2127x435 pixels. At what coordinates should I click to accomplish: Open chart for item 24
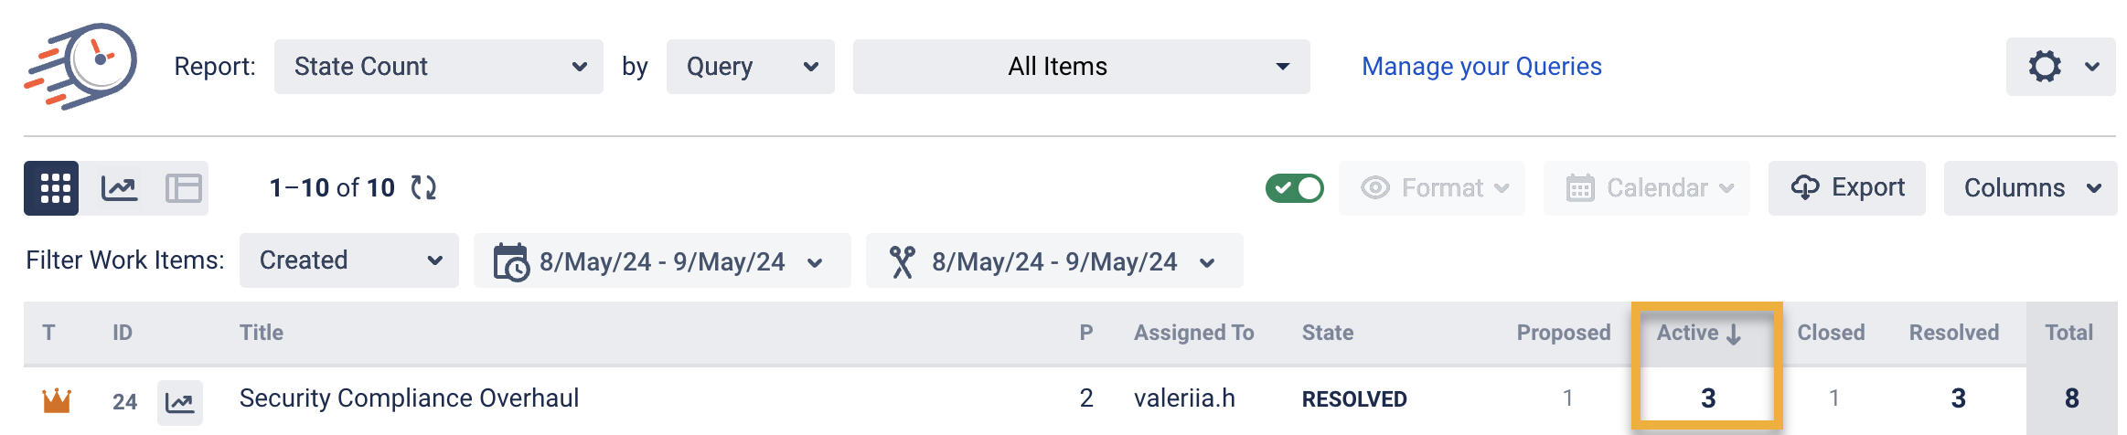pyautogui.click(x=180, y=402)
